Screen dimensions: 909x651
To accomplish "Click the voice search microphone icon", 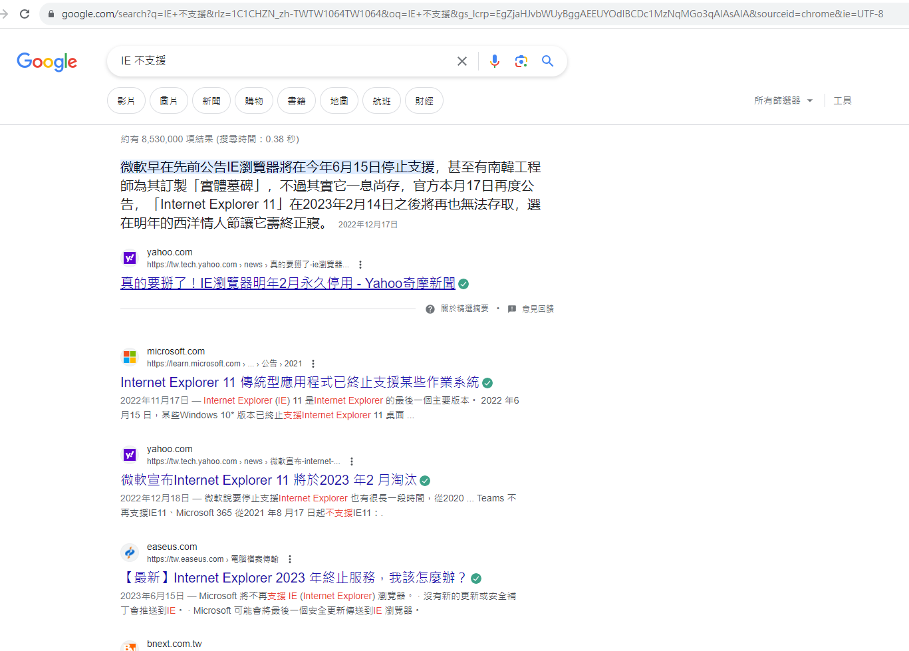I will [494, 61].
